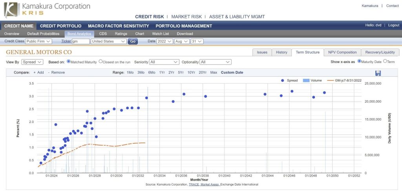Go to the CDS subtab
The image size is (402, 193).
pos(103,34)
